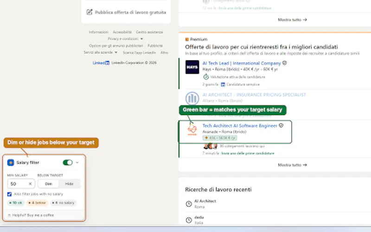Open Scarica l'app LinkedIn link
This screenshot has width=371, height=232.
coord(139,52)
